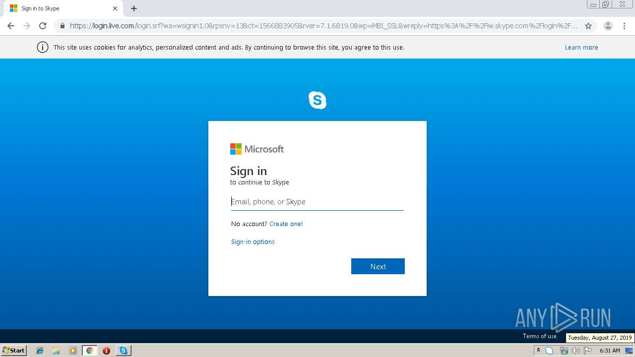This screenshot has width=635, height=357.
Task: Focus the Email, phone, or Skype field
Action: [x=317, y=202]
